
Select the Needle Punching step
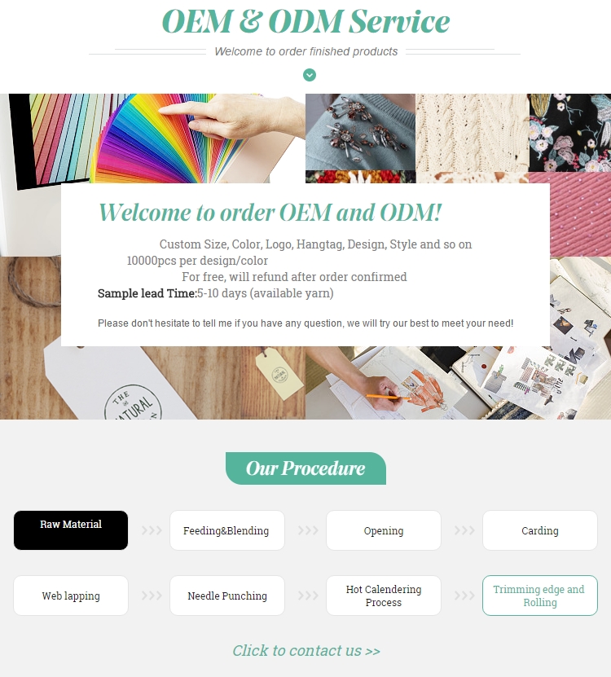point(227,596)
